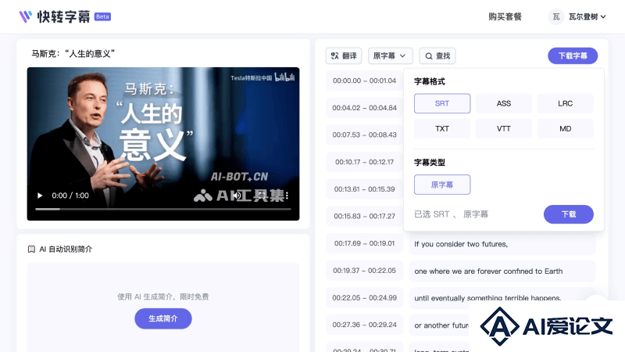
Task: Click timestamp 00:13.61 – 00:15.39
Action: coord(364,189)
